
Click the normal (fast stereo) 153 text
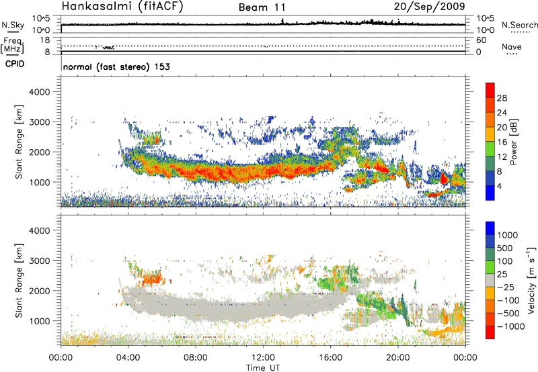coord(116,66)
